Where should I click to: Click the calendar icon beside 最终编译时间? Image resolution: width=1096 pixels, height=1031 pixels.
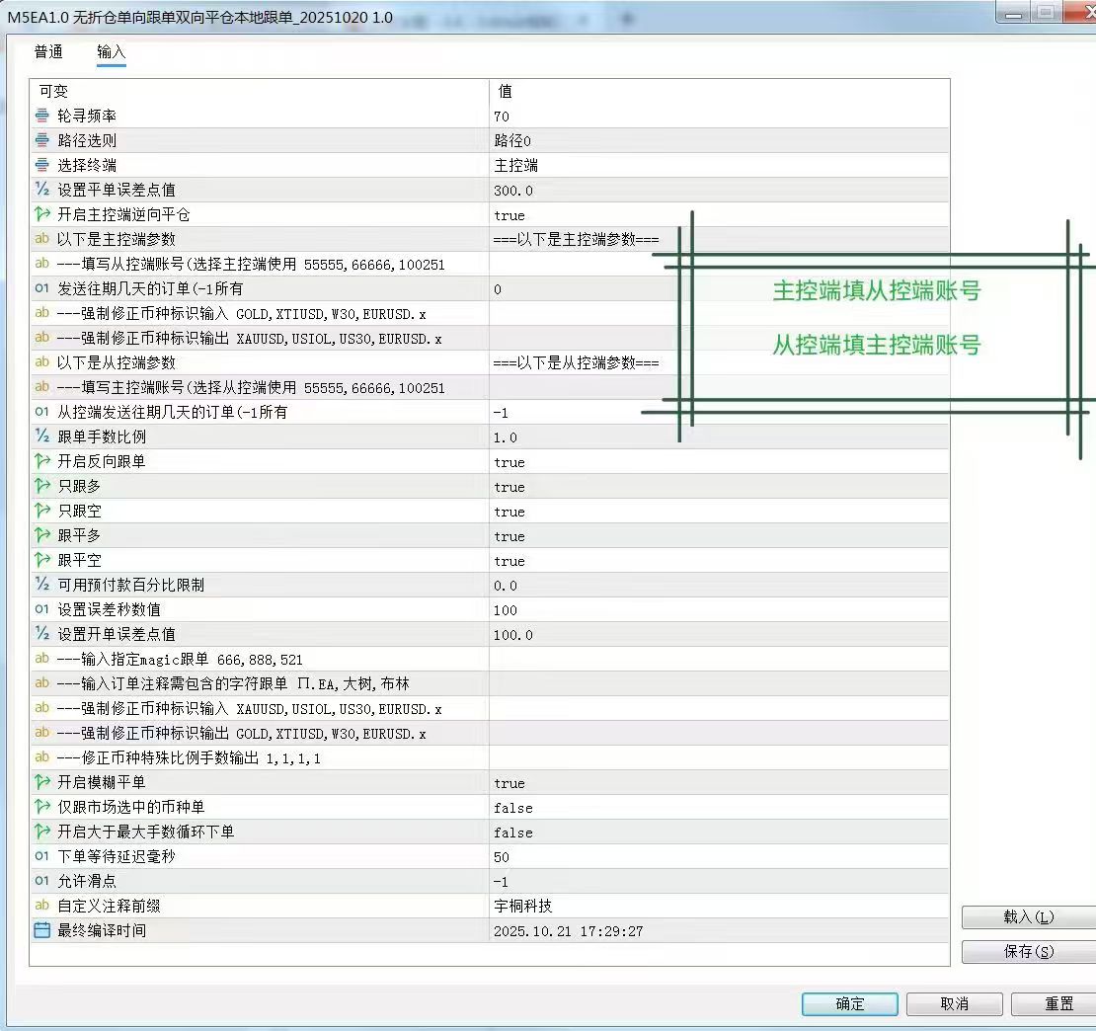(x=40, y=930)
